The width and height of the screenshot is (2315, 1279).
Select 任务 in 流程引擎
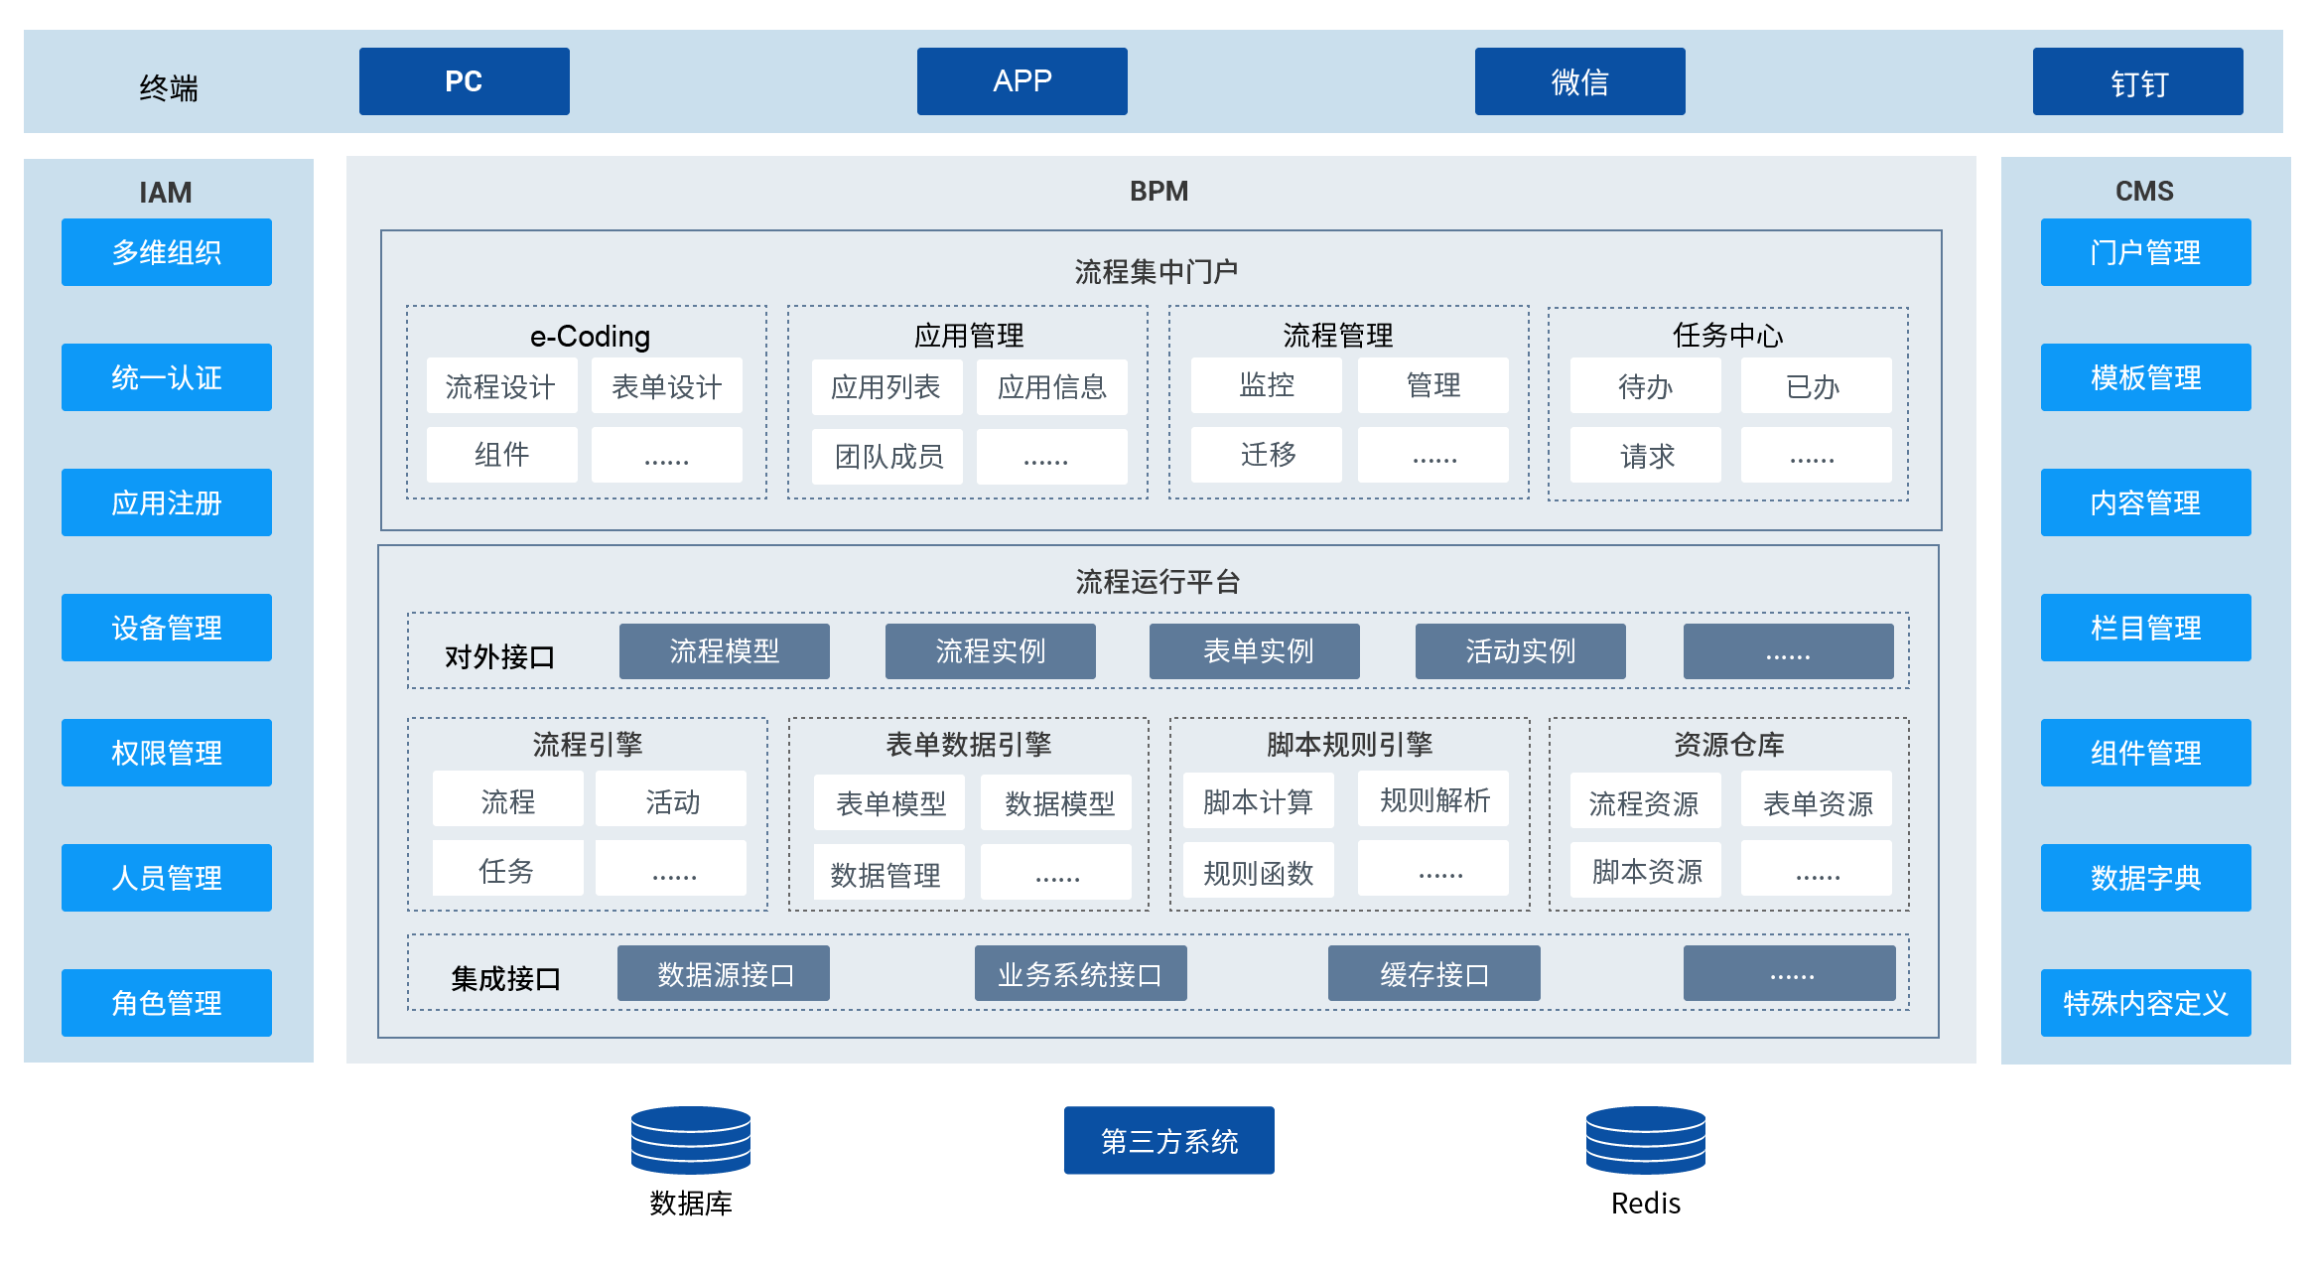pos(508,868)
